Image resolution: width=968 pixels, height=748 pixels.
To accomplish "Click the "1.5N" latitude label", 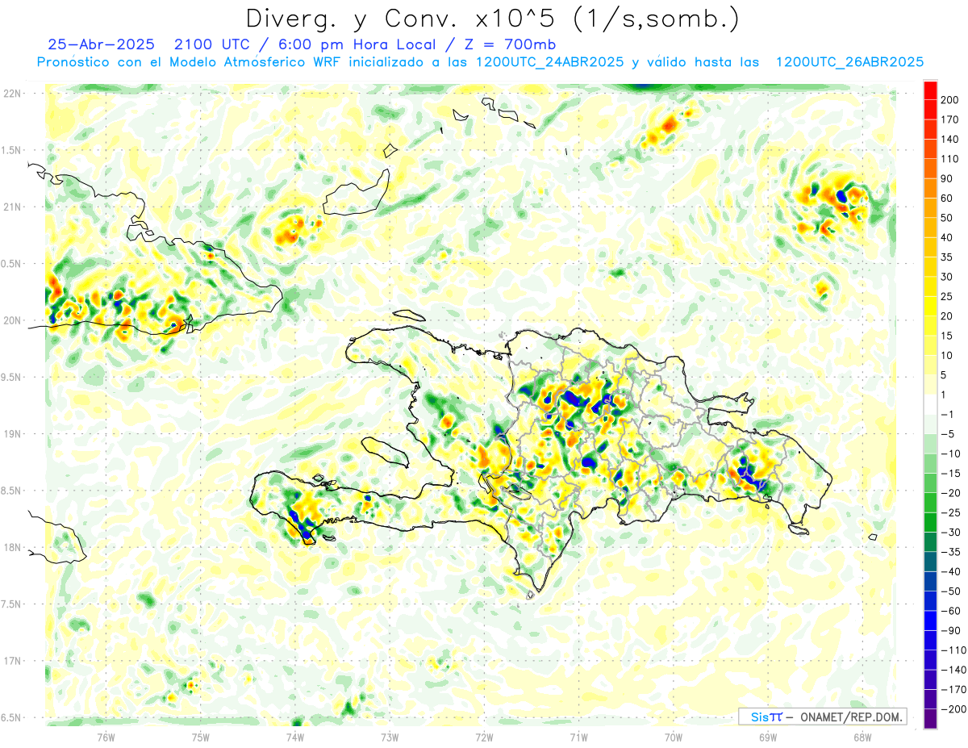I will (x=10, y=150).
